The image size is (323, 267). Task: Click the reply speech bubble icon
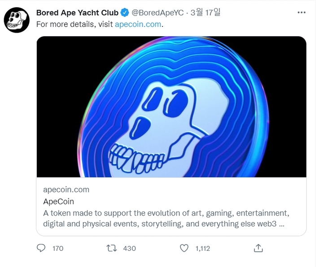41,248
